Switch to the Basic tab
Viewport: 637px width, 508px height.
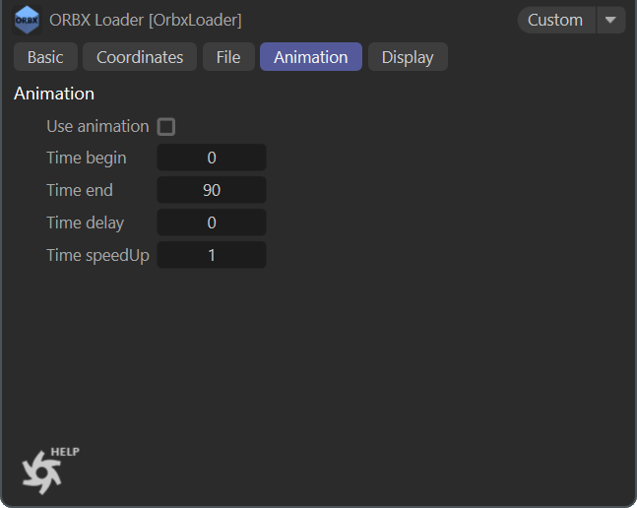(x=45, y=57)
